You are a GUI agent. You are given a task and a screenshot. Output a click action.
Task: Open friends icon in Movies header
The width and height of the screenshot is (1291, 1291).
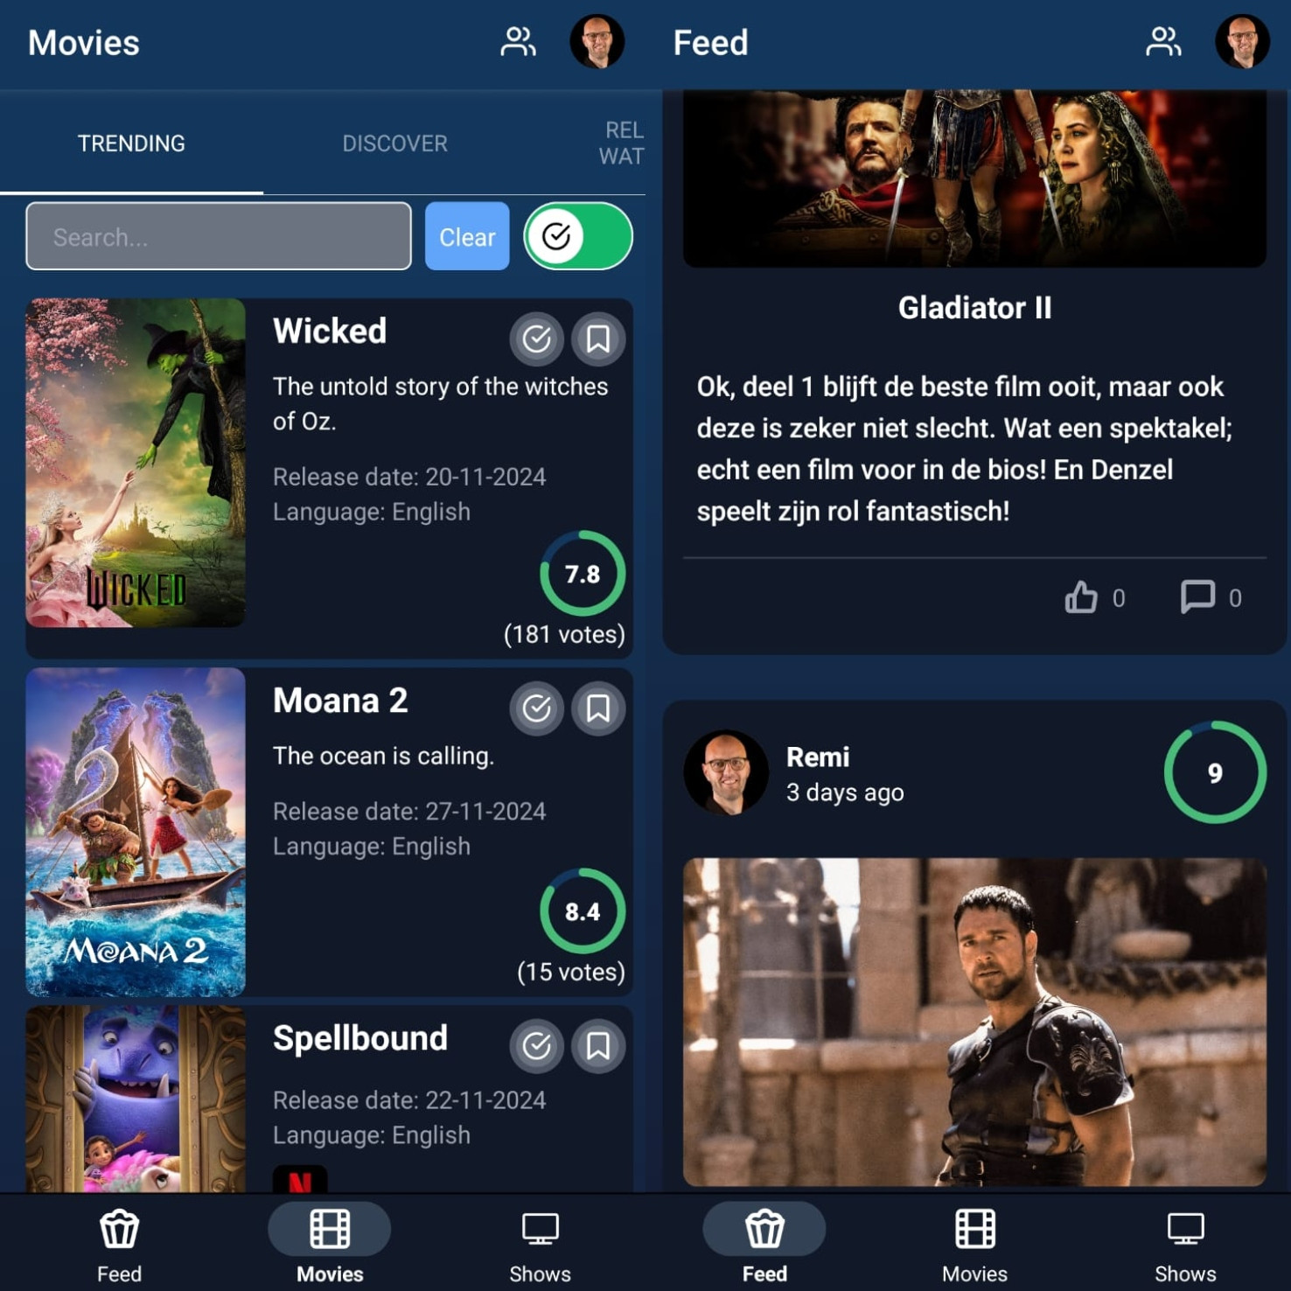(x=518, y=42)
